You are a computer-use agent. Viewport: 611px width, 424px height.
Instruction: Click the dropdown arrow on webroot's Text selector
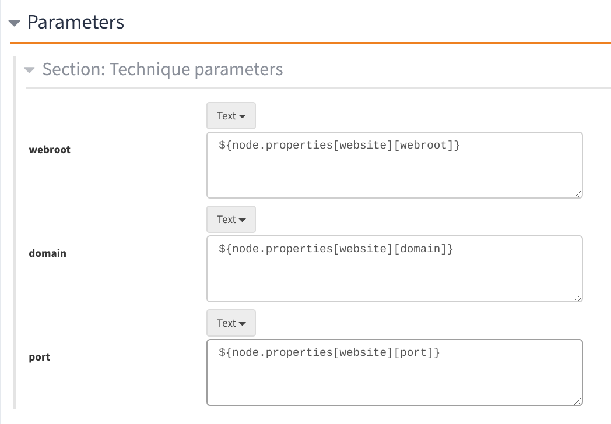point(243,115)
